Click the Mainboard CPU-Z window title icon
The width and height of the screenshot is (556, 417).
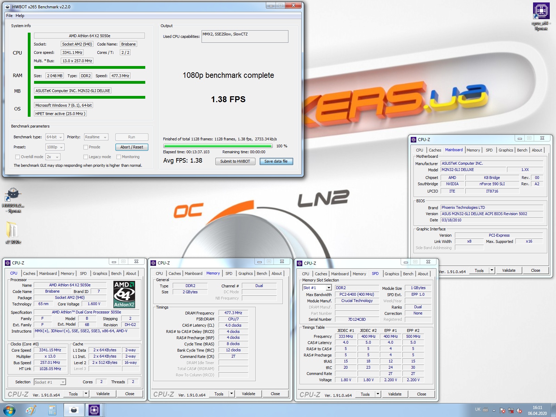414,139
